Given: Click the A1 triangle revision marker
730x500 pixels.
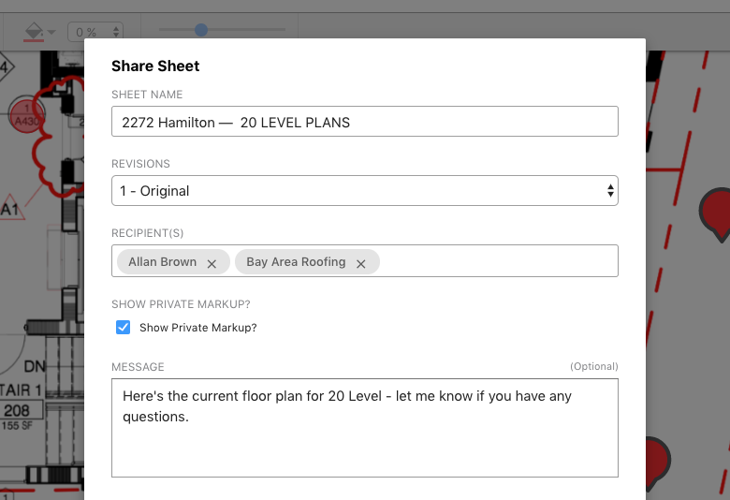Looking at the screenshot, I should [x=11, y=209].
